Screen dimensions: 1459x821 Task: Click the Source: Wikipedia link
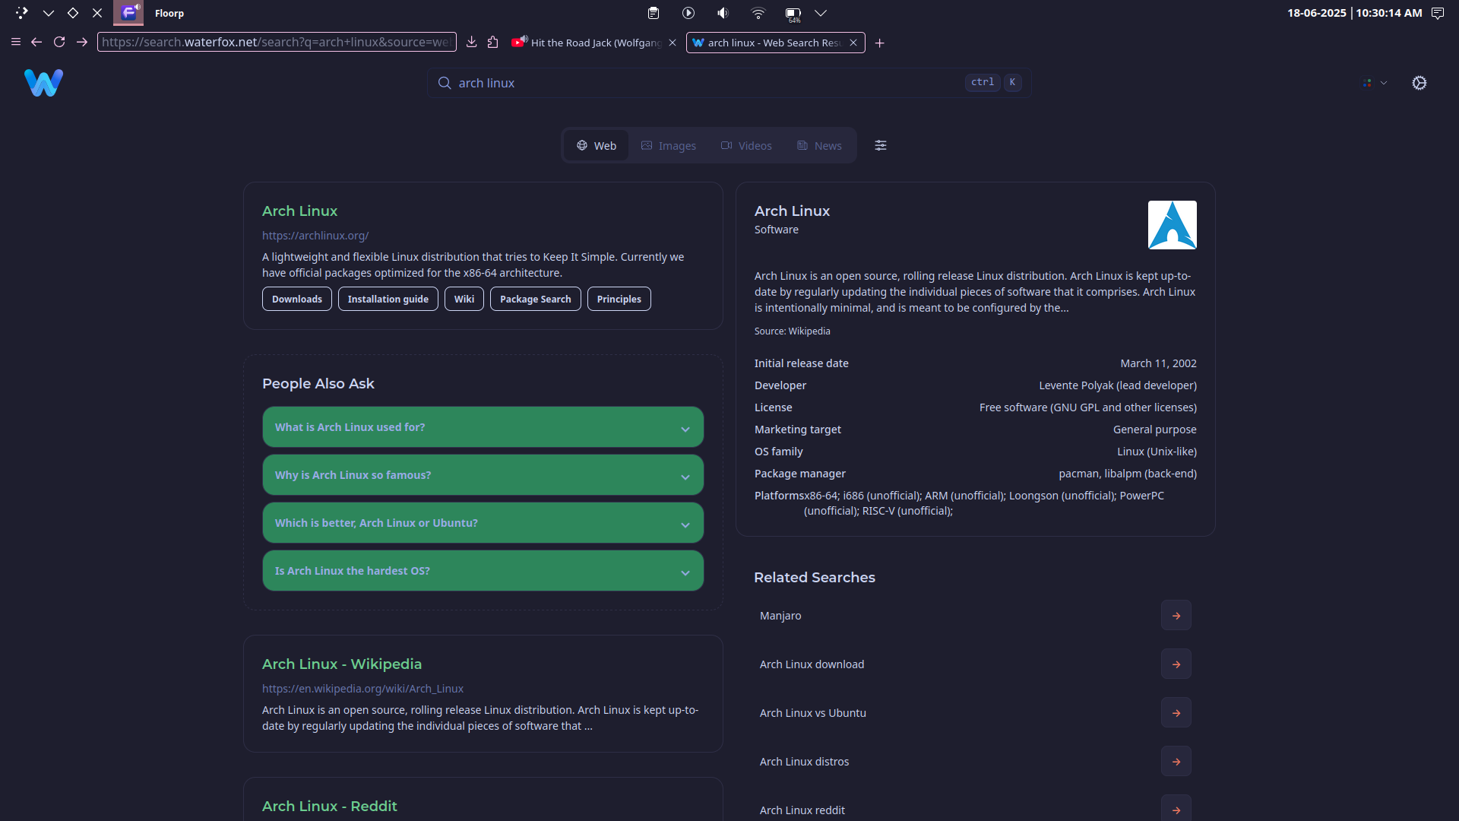(792, 331)
